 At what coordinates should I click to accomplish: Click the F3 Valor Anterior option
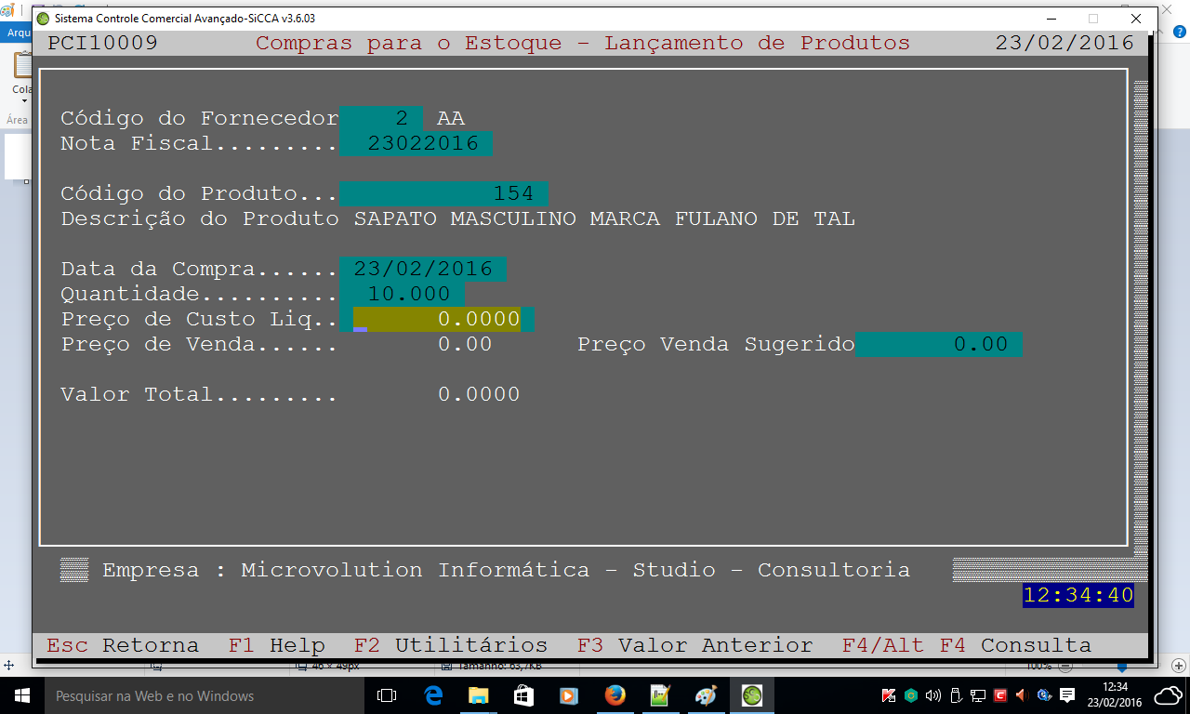(694, 645)
